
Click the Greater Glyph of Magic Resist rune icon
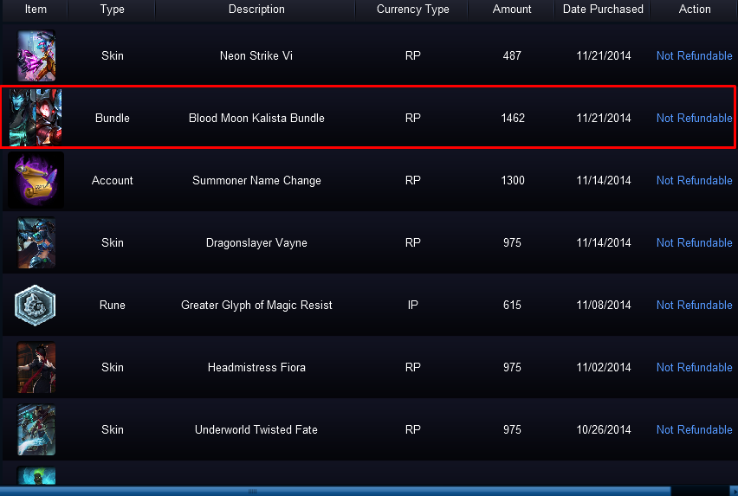[x=36, y=305]
